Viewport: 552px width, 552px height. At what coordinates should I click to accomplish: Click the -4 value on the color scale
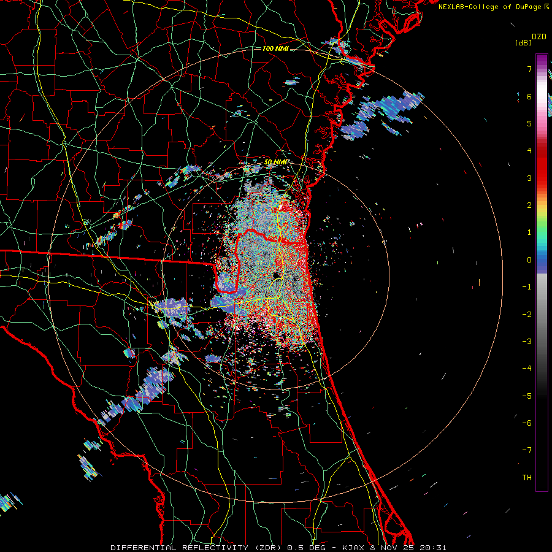coord(527,369)
